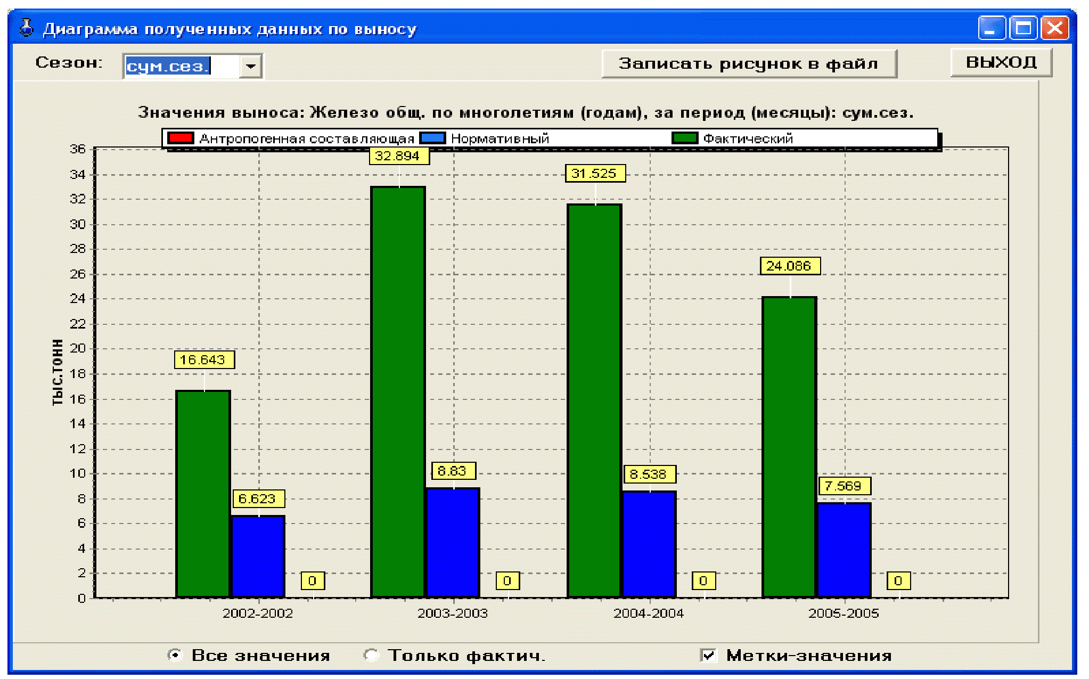Screen dimensions: 1089x679
Task: Click the сум.сез. season text field
Action: click(x=182, y=67)
